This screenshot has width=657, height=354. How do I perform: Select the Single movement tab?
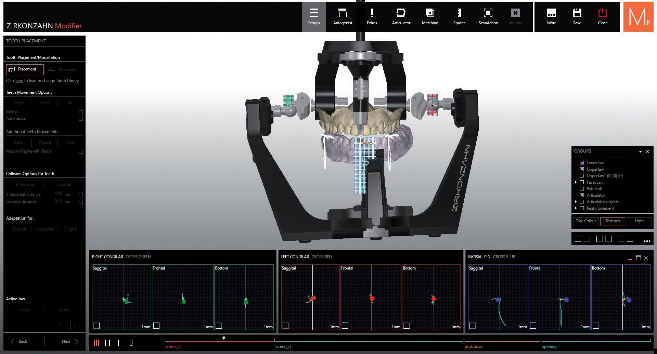[x=19, y=103]
